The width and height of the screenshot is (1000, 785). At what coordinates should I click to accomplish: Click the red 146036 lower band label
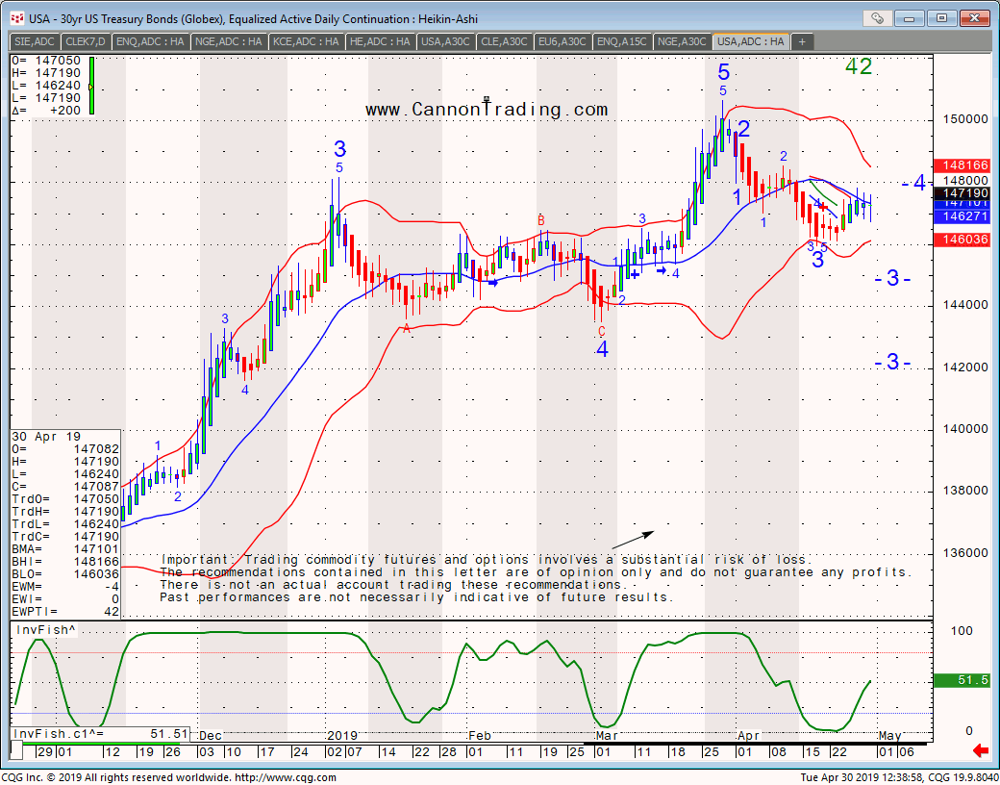964,240
